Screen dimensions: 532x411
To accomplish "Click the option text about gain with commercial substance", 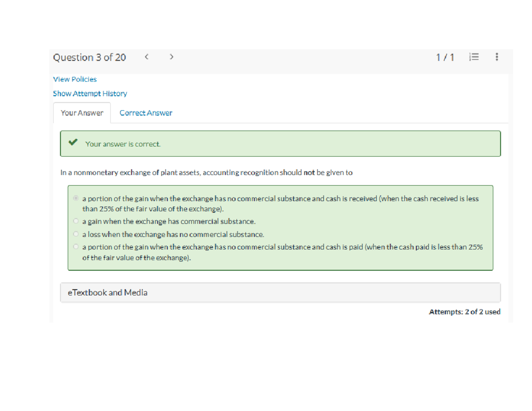I will [x=169, y=221].
